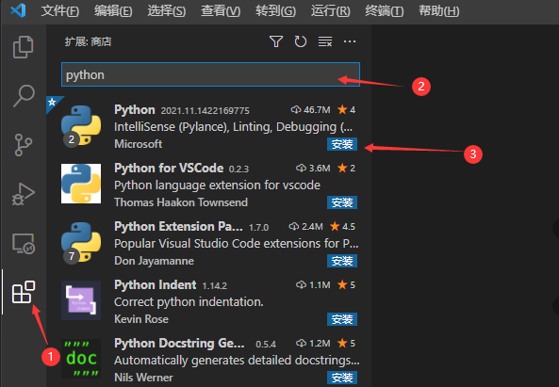Open the 帮助(H) menu
This screenshot has height=387, width=559.
tap(439, 11)
